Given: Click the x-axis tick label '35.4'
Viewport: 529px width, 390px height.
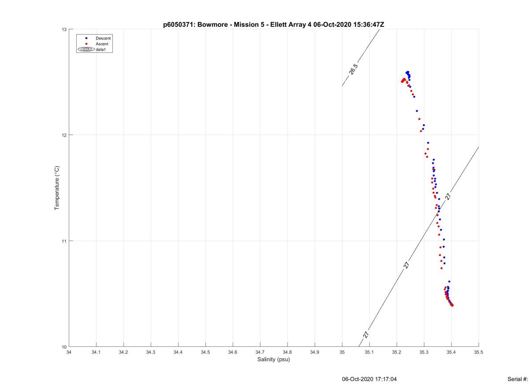Looking at the screenshot, I should (x=451, y=352).
